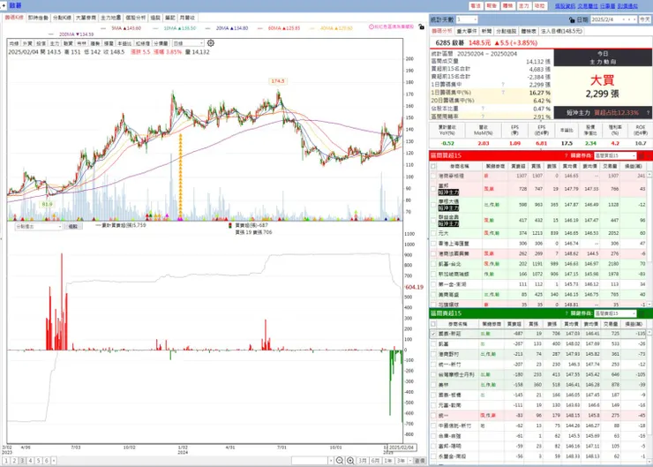
Task: Toggle the 外資 chart indicator button
Action: click(x=27, y=43)
